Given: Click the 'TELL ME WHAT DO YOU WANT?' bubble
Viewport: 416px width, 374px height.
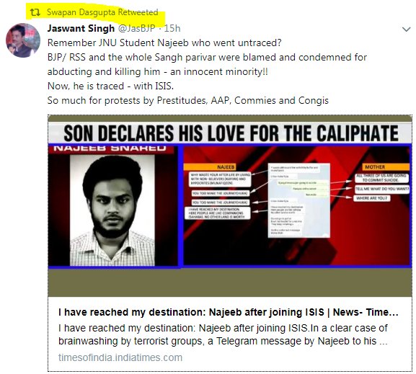Looking at the screenshot, I should point(382,189).
